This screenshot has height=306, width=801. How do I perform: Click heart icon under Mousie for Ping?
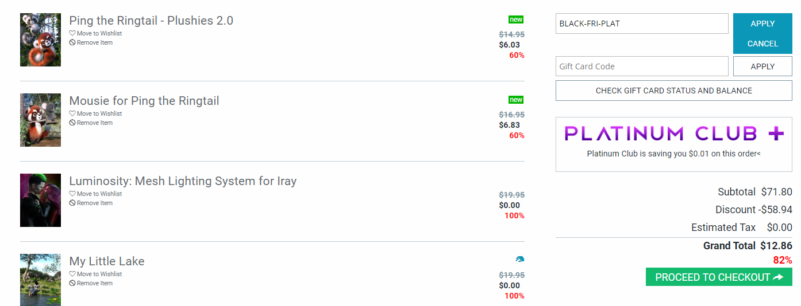coord(72,113)
